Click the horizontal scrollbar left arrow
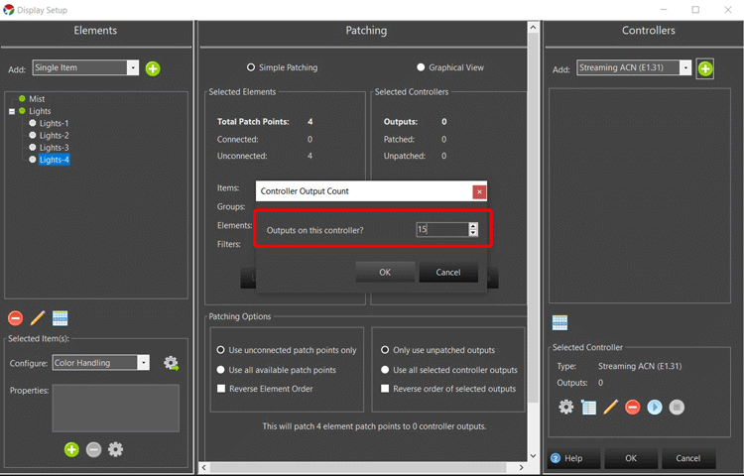Screen dimensions: 744x476 [x=204, y=468]
